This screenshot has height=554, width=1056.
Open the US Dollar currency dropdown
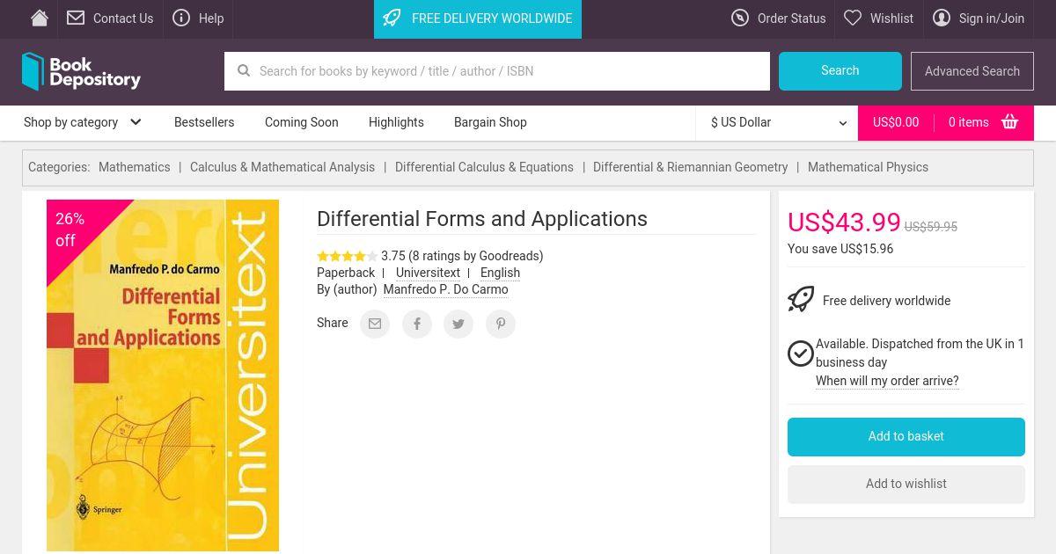779,122
